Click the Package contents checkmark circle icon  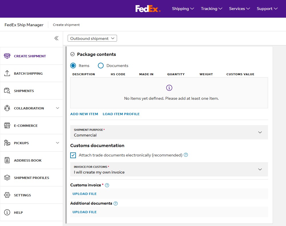72,54
